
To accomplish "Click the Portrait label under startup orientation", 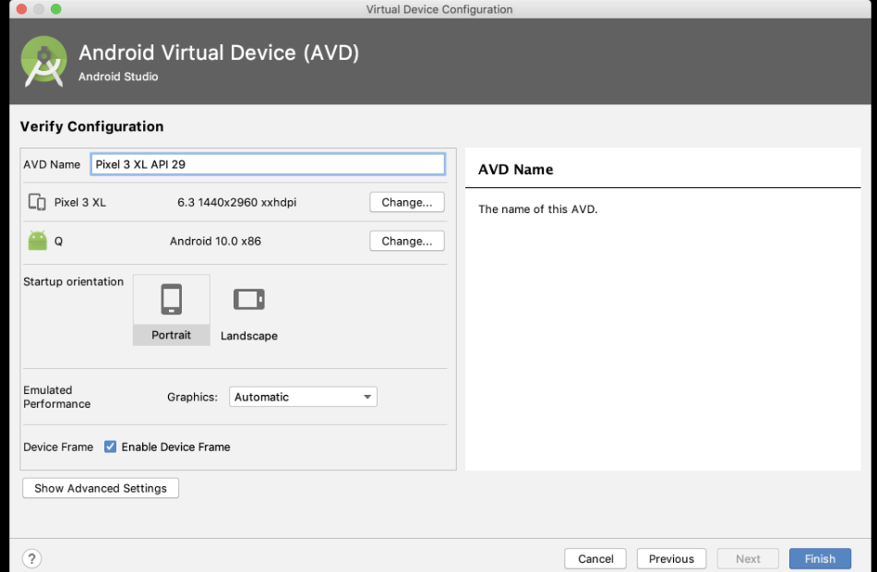I will [171, 335].
